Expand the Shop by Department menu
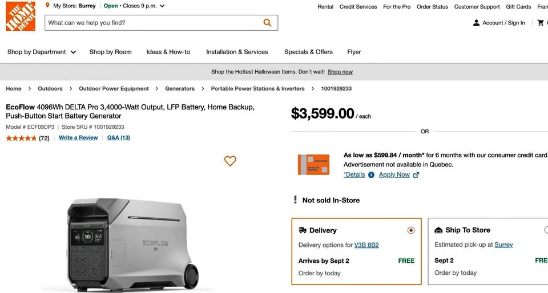 coord(42,52)
